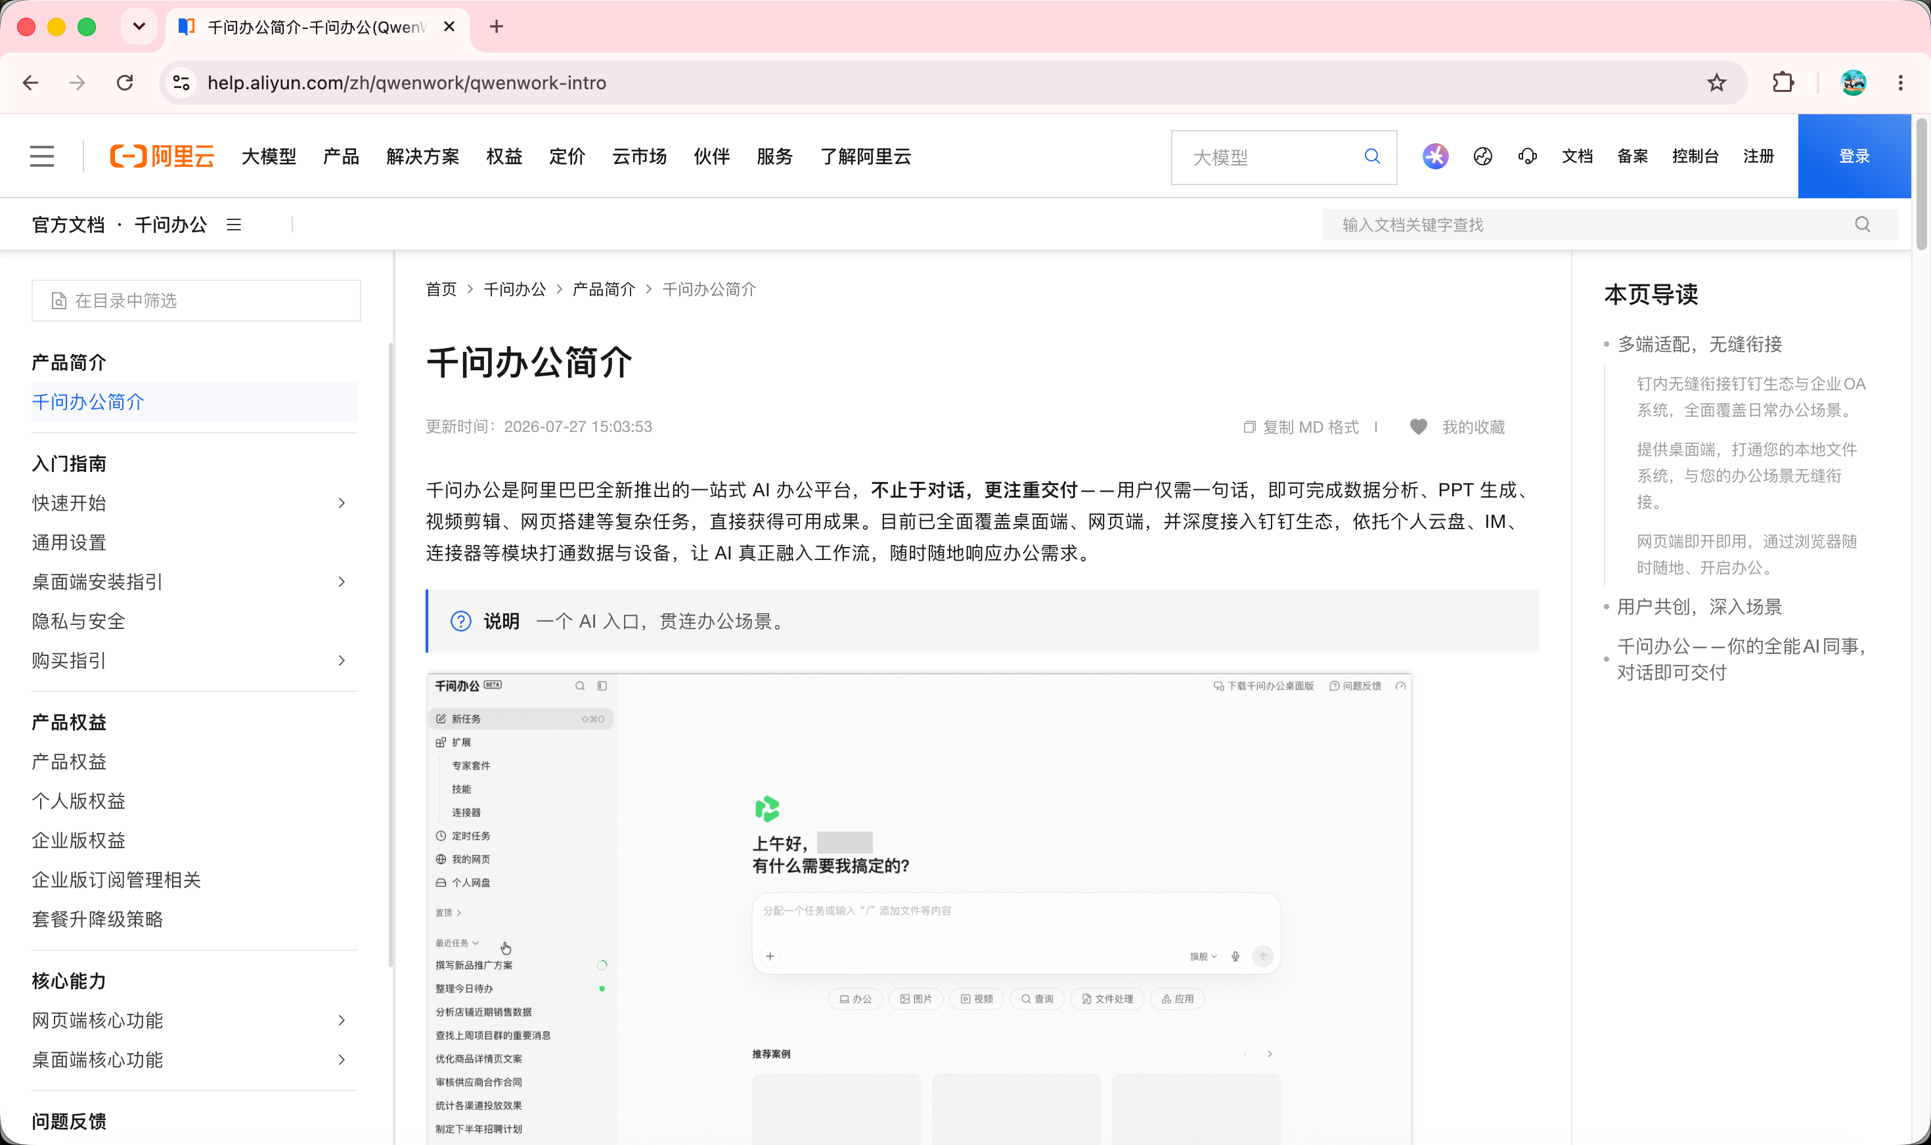Open the 服务 navigation item
1931x1145 pixels.
[775, 157]
